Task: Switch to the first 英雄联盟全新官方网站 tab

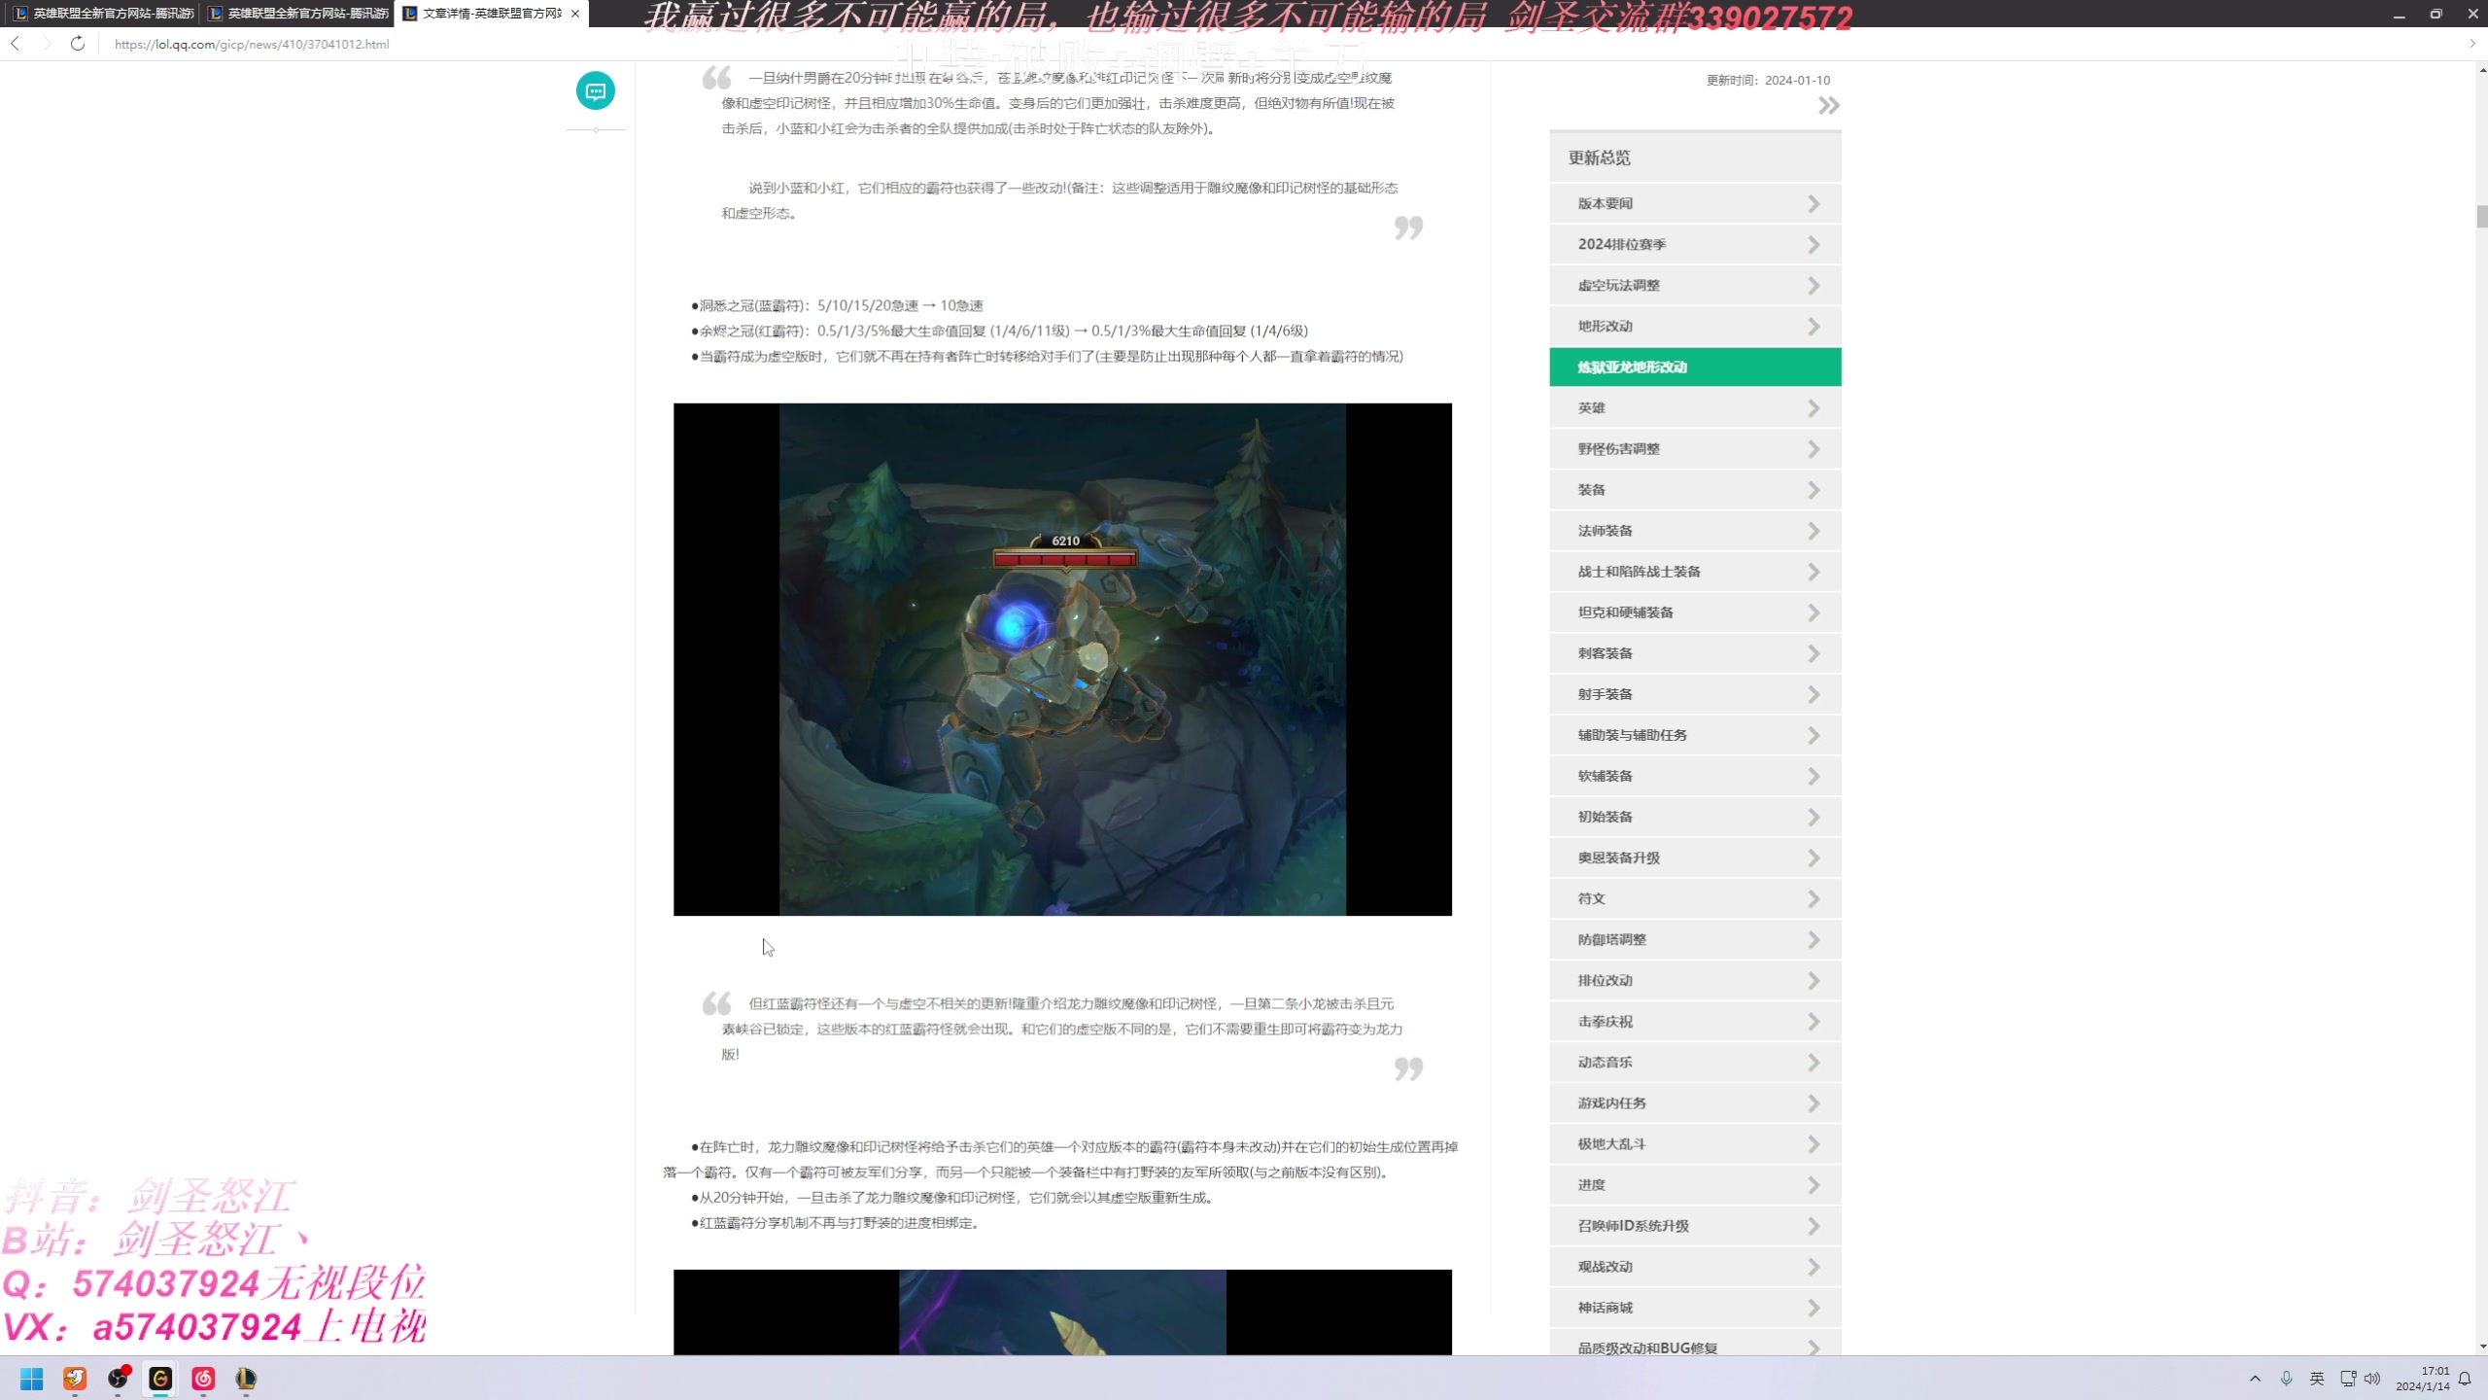Action: tap(103, 14)
